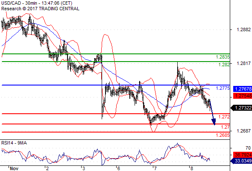Click the blue 33.0349 RSI value tag
The height and width of the screenshot is (171, 252).
pyautogui.click(x=241, y=161)
